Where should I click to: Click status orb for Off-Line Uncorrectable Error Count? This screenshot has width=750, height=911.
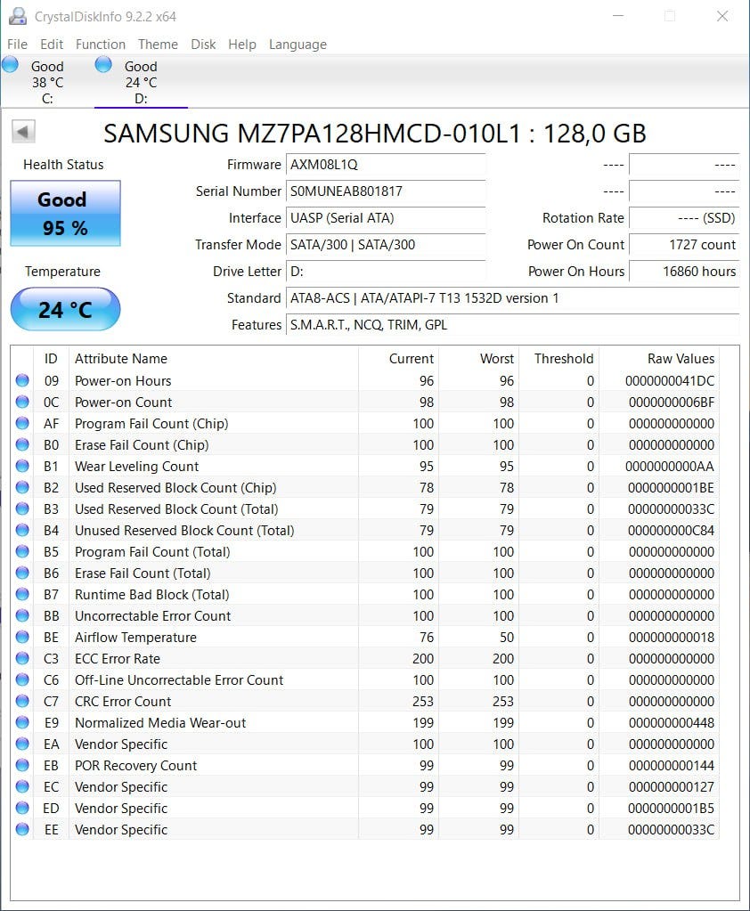click(22, 679)
